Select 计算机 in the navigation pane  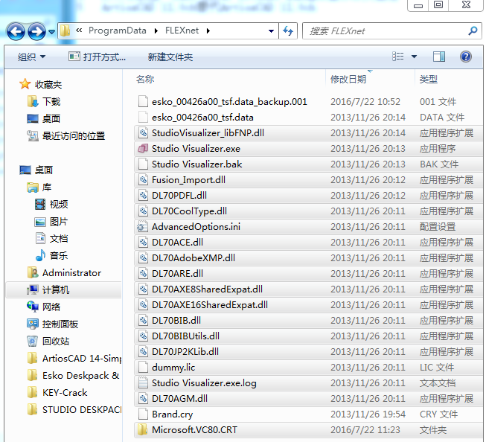coord(55,290)
